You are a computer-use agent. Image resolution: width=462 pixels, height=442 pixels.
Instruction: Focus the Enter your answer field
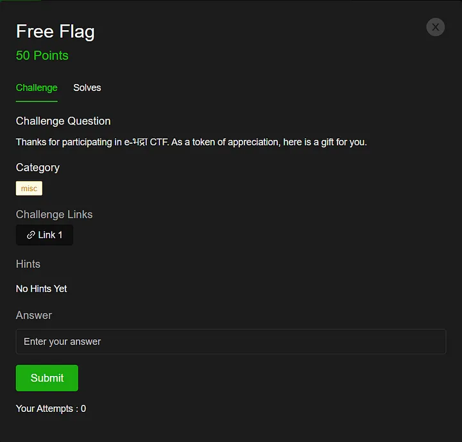tap(230, 342)
